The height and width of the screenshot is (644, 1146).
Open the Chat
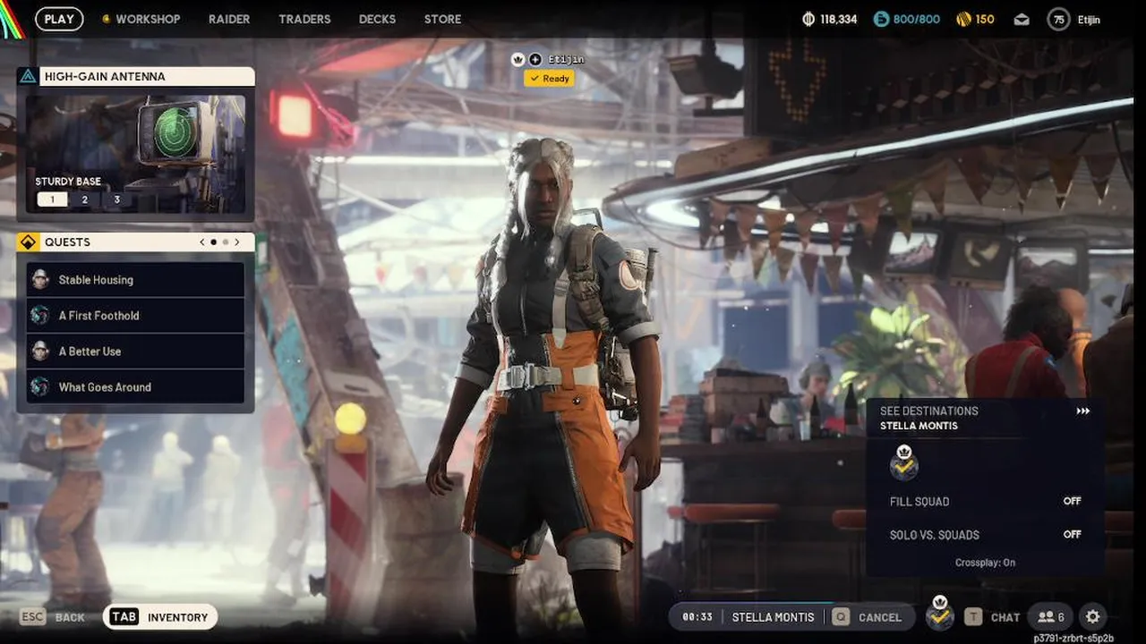point(993,617)
